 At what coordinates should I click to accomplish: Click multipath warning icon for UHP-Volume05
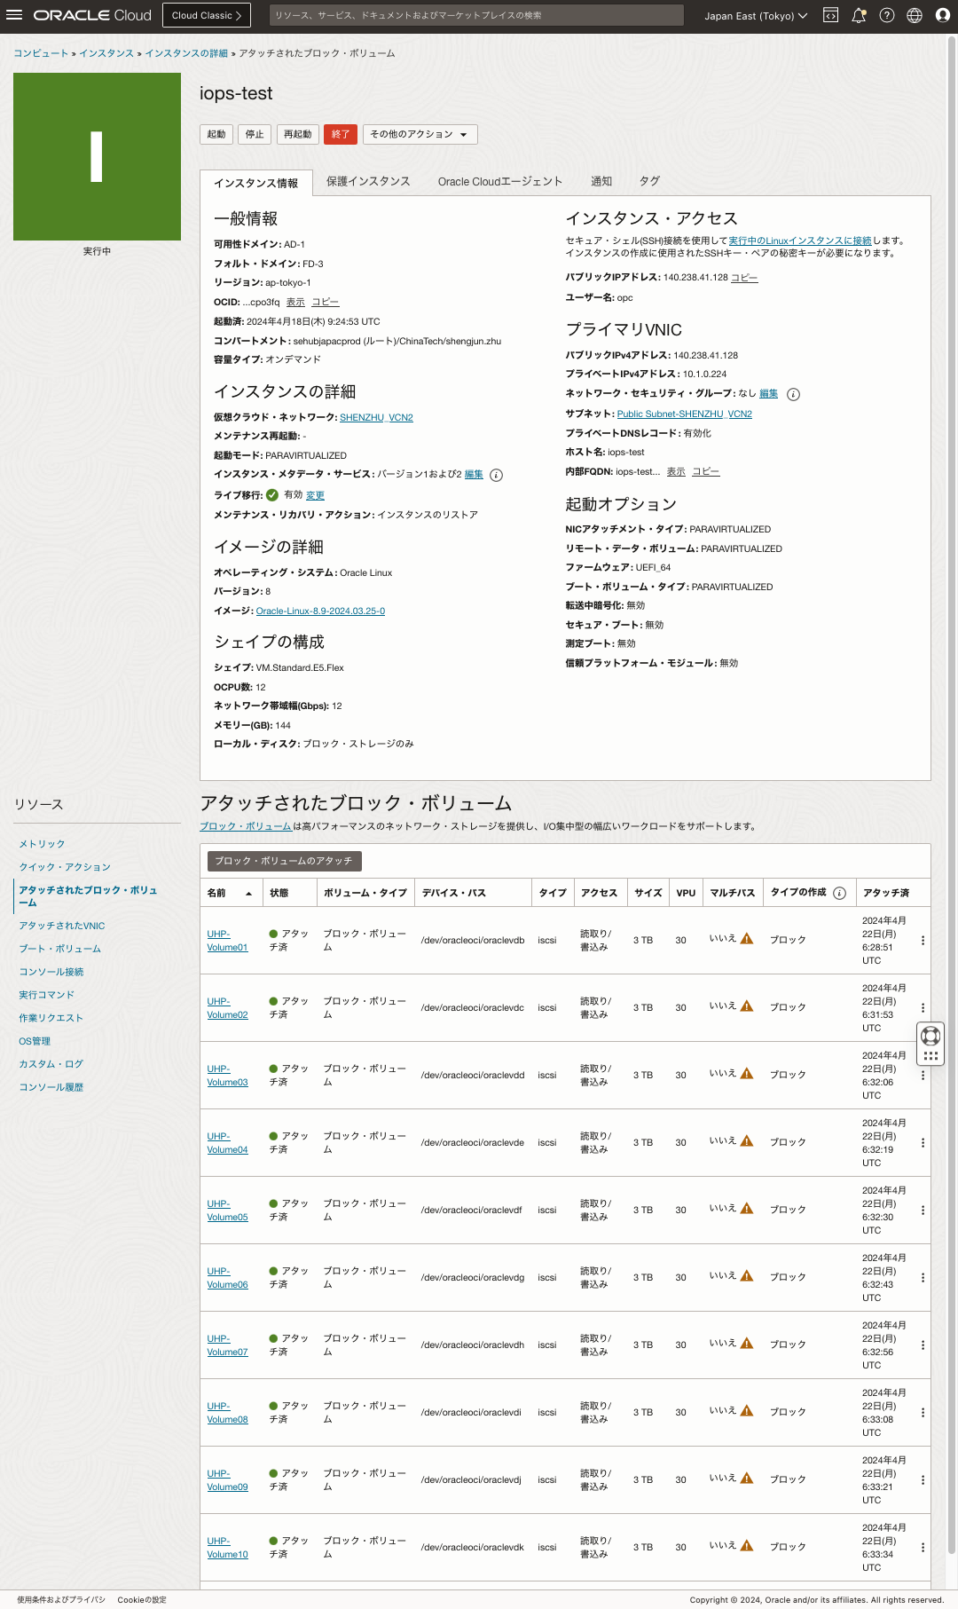click(x=747, y=1208)
